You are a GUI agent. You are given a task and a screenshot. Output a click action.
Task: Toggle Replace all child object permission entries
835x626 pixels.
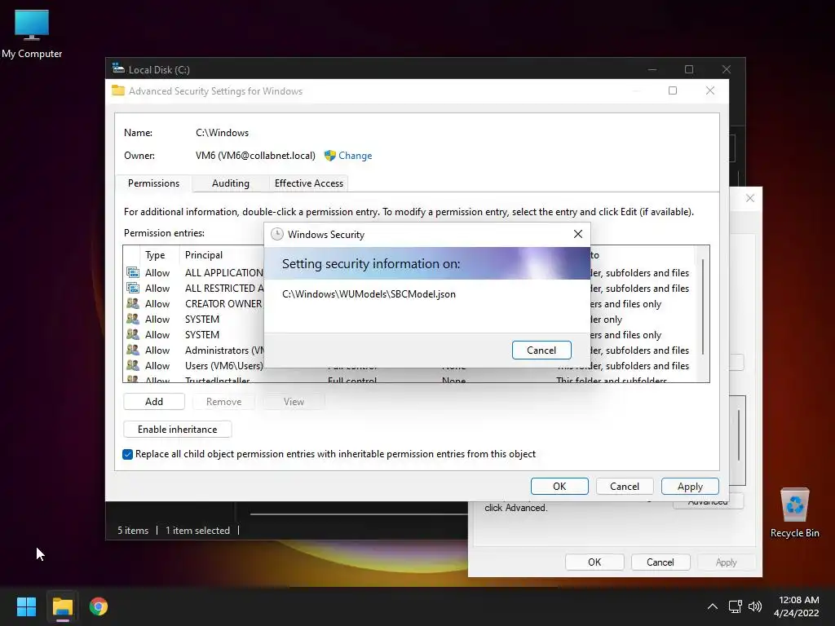point(128,454)
